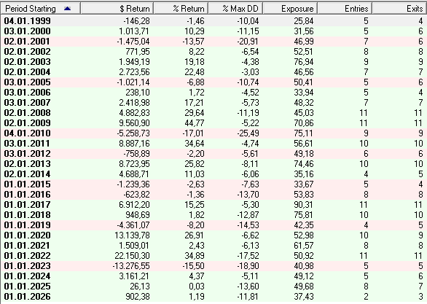This screenshot has height=304, width=427.
Task: Click $ Return value 22.150,30
Action: 132,256
